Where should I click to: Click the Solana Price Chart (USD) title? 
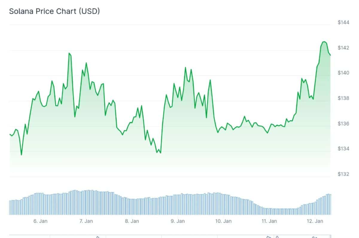coord(54,12)
